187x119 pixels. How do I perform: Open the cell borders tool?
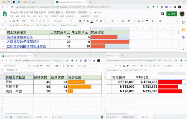click(101, 21)
